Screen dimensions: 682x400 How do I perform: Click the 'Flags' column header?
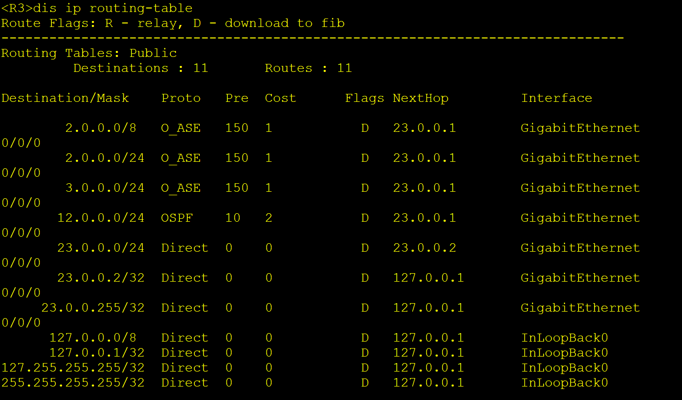(365, 98)
